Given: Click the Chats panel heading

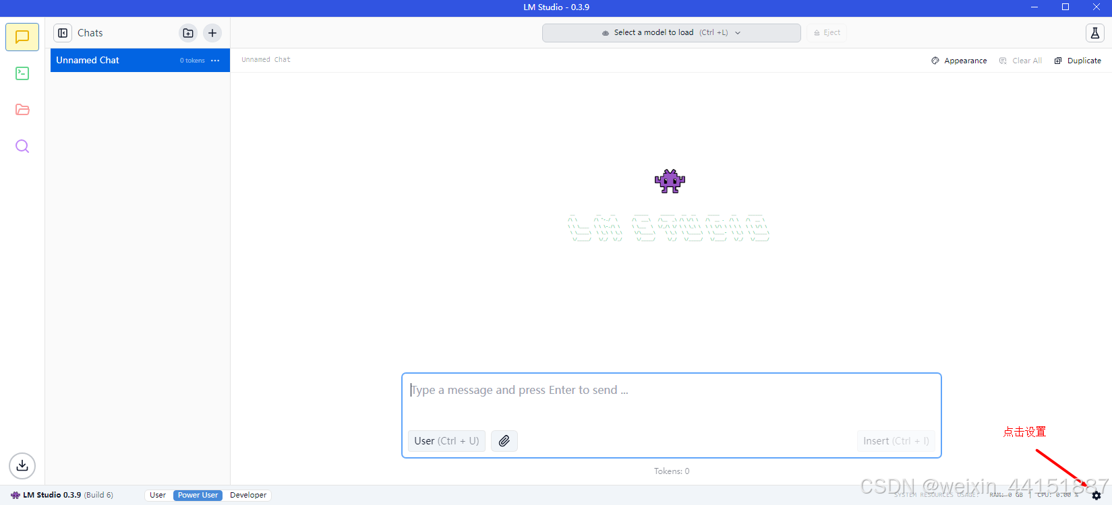Looking at the screenshot, I should [x=90, y=33].
